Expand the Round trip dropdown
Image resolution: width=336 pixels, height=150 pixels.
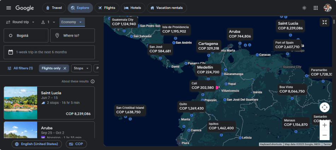pyautogui.click(x=20, y=22)
